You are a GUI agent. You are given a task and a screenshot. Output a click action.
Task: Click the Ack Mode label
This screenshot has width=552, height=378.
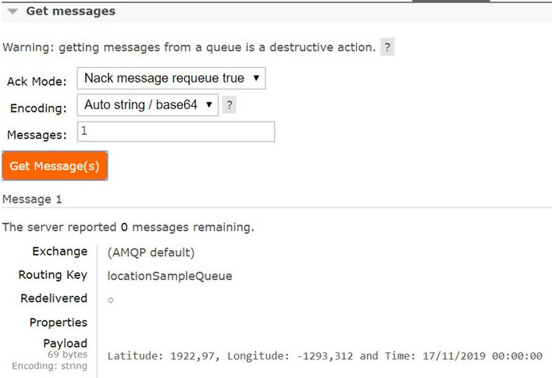pos(37,82)
